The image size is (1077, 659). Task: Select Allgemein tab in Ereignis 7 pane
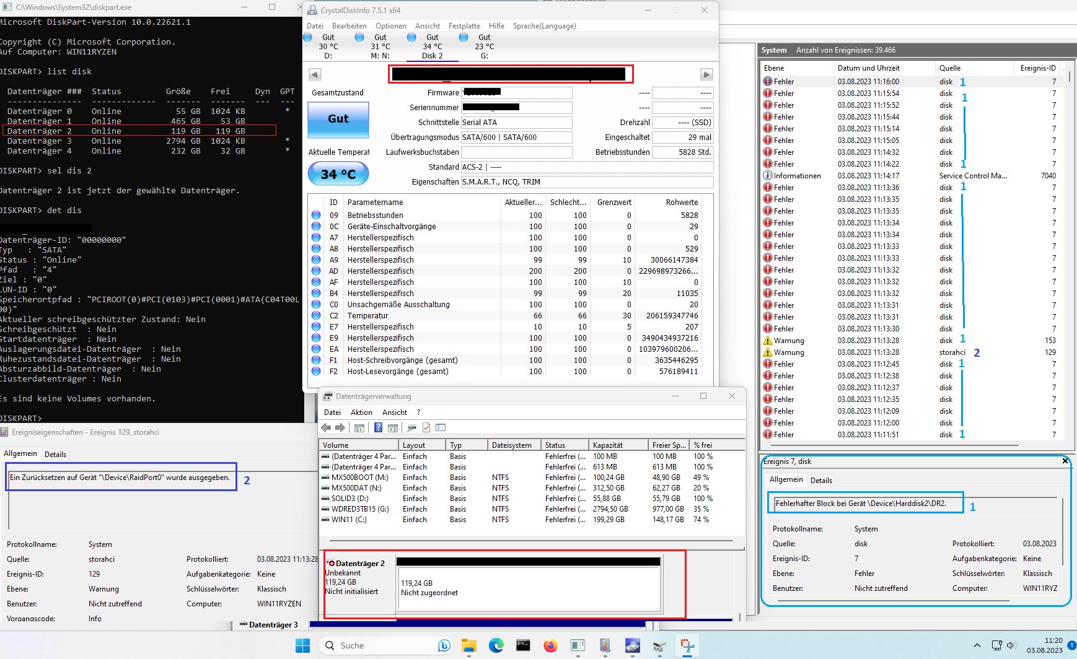tap(786, 479)
